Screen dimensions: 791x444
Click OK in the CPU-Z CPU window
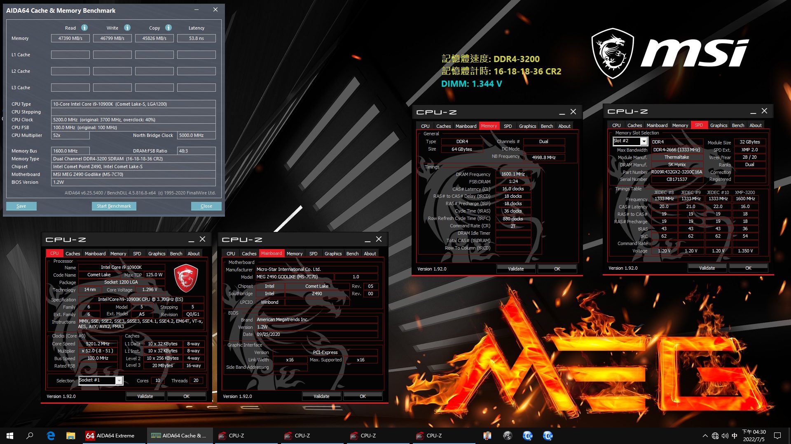(x=186, y=396)
